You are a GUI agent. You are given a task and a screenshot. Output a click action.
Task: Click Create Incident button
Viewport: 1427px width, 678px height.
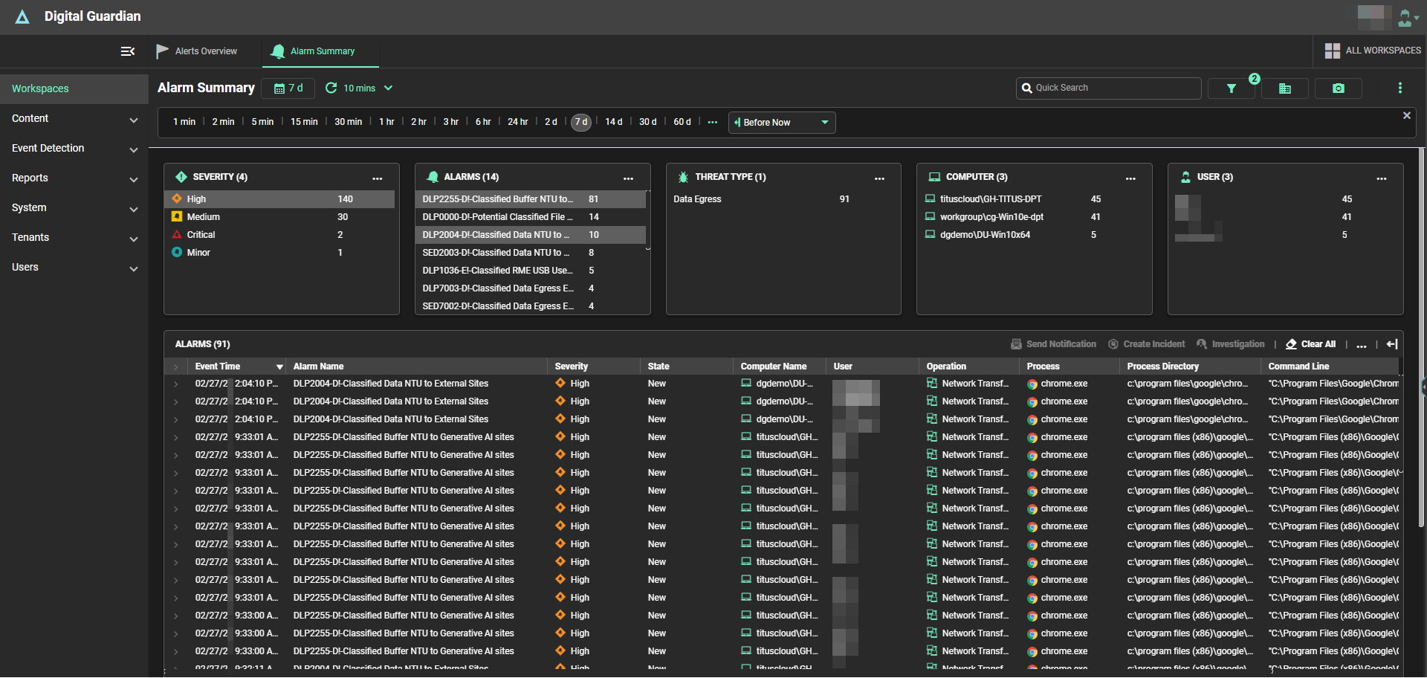click(x=1147, y=344)
